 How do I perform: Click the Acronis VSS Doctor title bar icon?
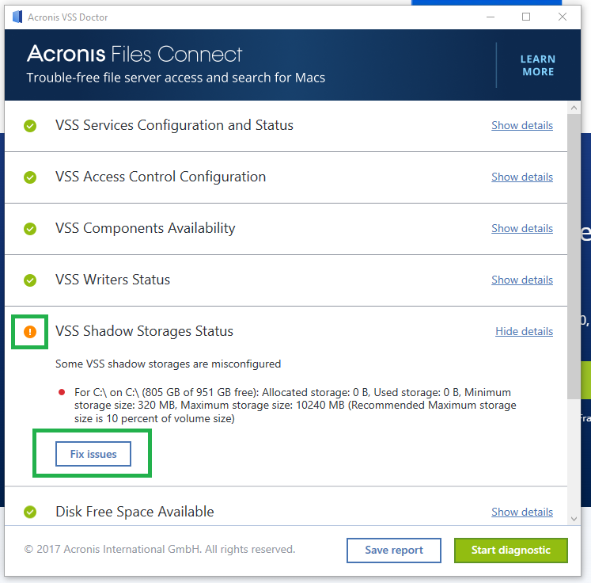[17, 17]
